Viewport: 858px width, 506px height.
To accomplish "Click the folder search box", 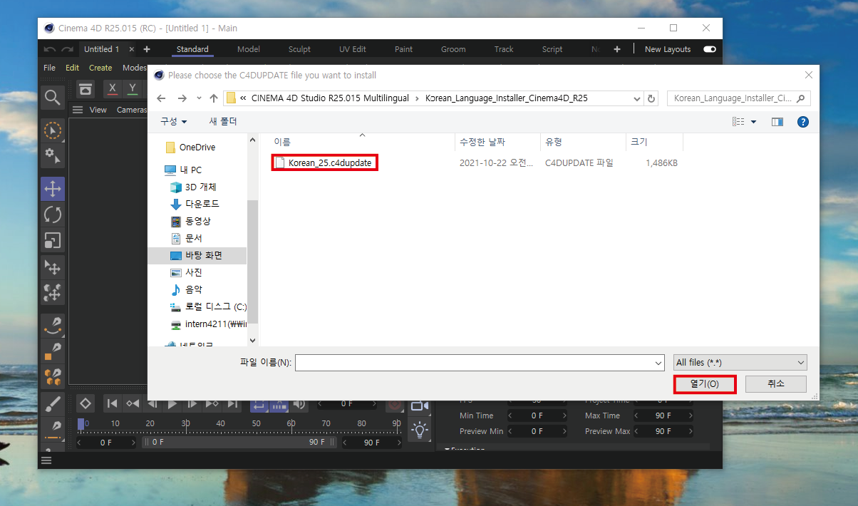I will 738,98.
